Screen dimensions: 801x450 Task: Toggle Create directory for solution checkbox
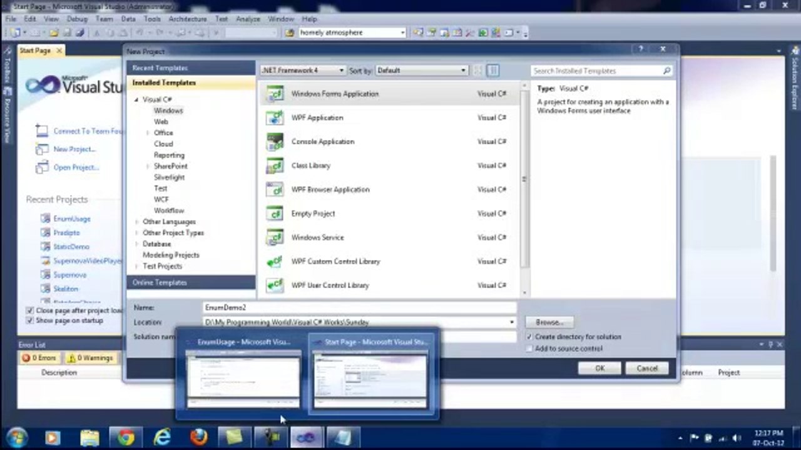[x=529, y=337]
